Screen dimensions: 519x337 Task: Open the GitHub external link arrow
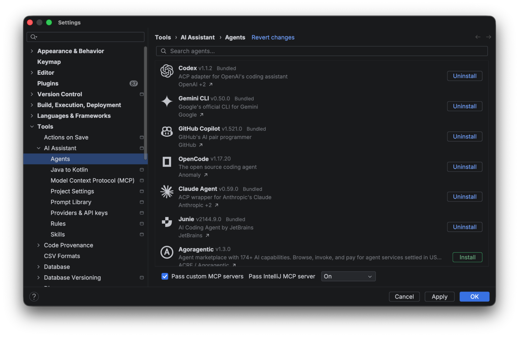point(201,145)
